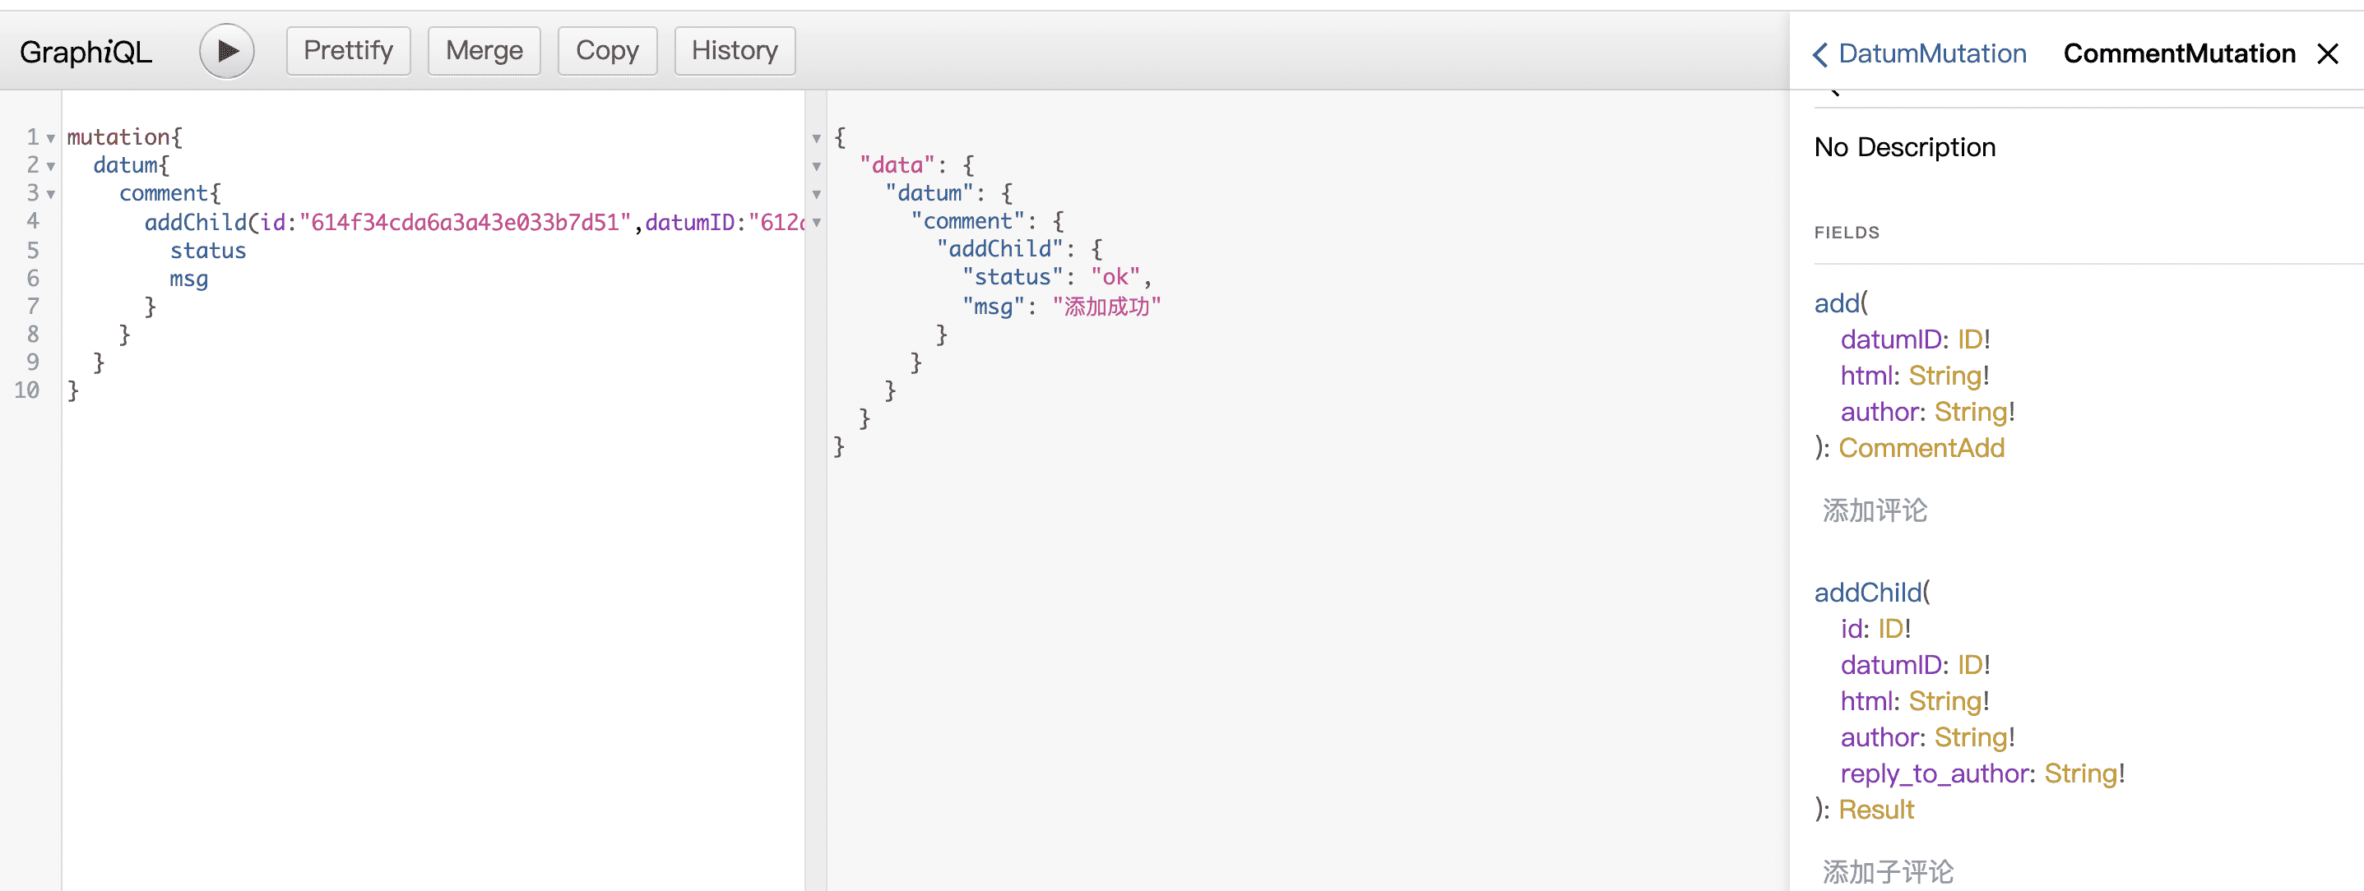Collapse the datum block fold arrow on line 2

[50, 166]
